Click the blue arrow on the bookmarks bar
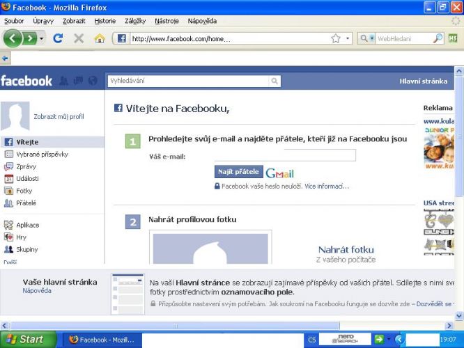Viewport: 464px width, 348px height. 5,58
